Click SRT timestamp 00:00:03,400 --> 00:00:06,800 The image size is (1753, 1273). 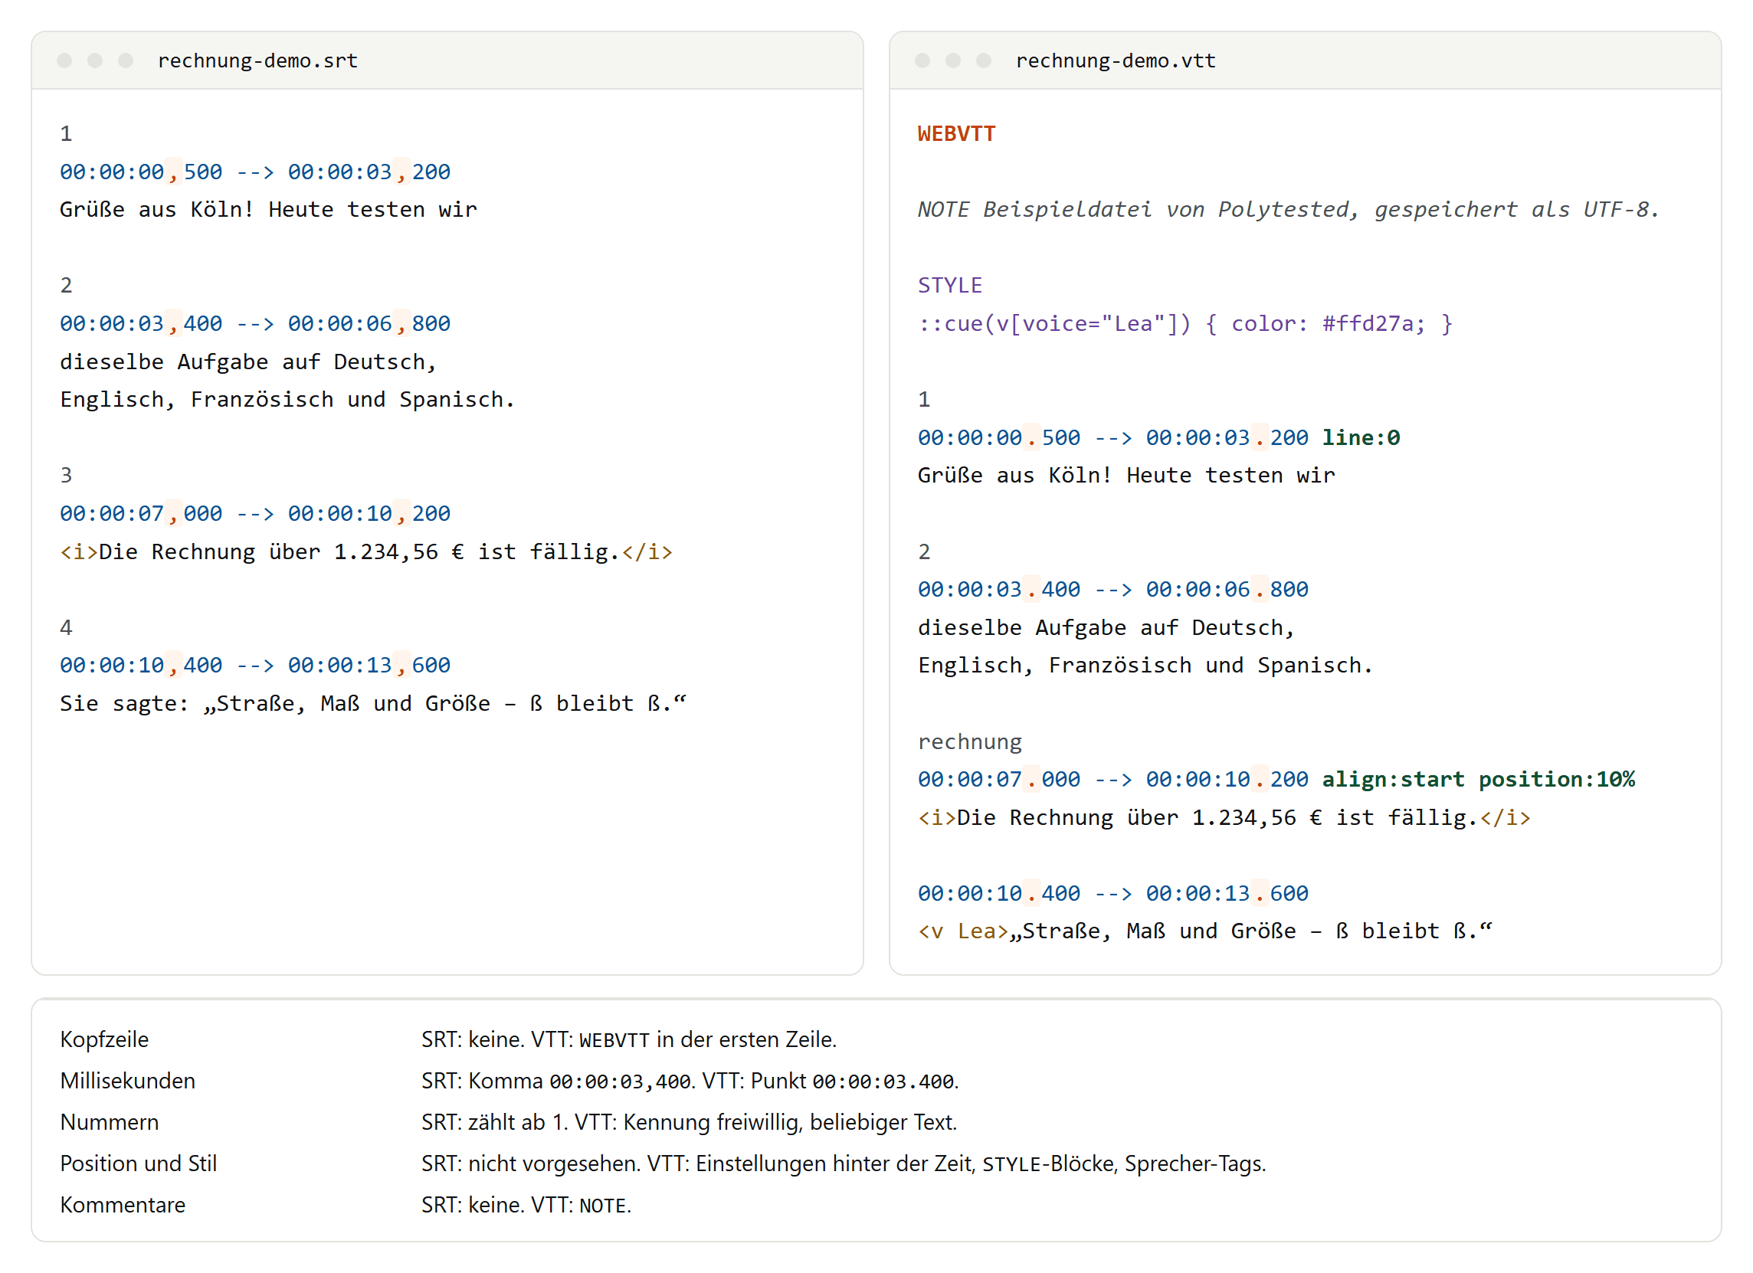[x=255, y=323]
